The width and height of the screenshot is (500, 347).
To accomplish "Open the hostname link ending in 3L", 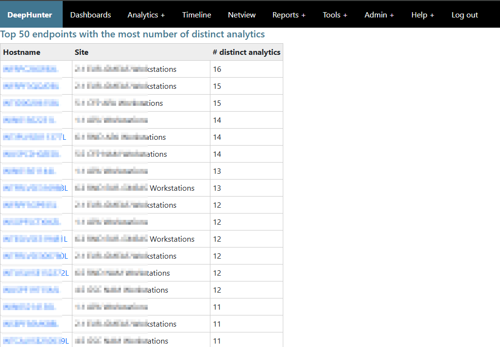I will click(x=35, y=188).
